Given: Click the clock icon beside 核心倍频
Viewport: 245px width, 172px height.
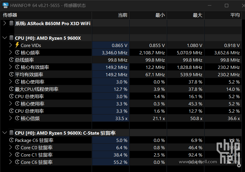Looking at the screenshot, I should (17, 118).
